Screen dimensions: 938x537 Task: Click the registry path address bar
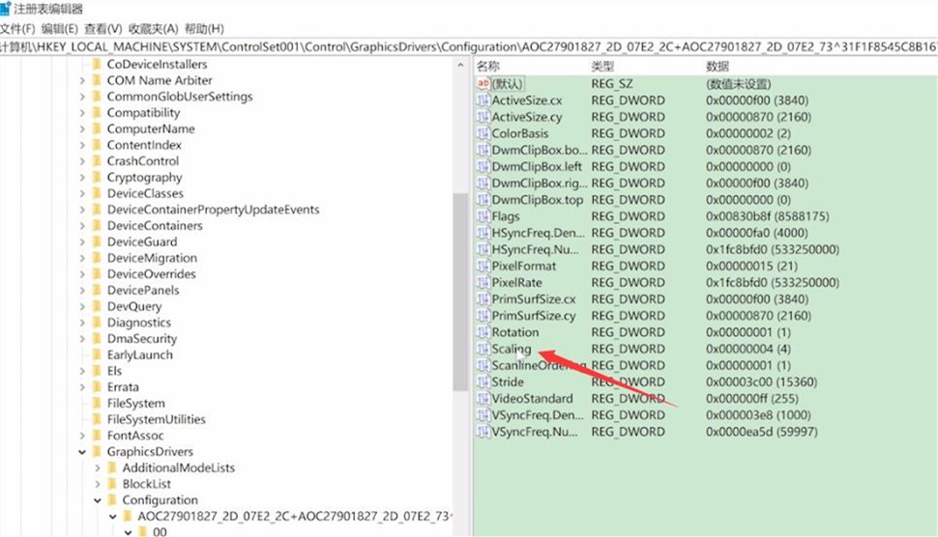(x=469, y=46)
